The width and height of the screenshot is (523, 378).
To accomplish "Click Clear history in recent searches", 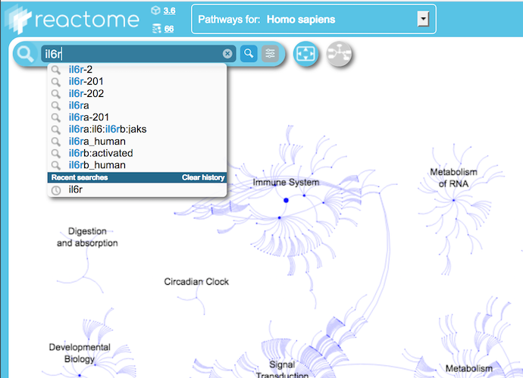I will [202, 177].
